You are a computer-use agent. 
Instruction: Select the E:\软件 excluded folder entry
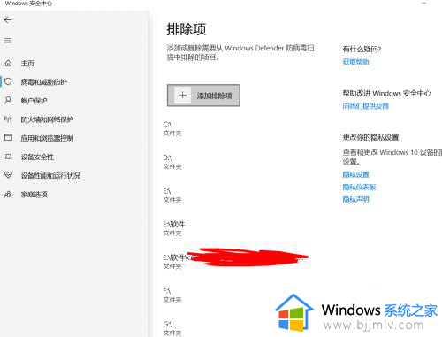pos(174,229)
